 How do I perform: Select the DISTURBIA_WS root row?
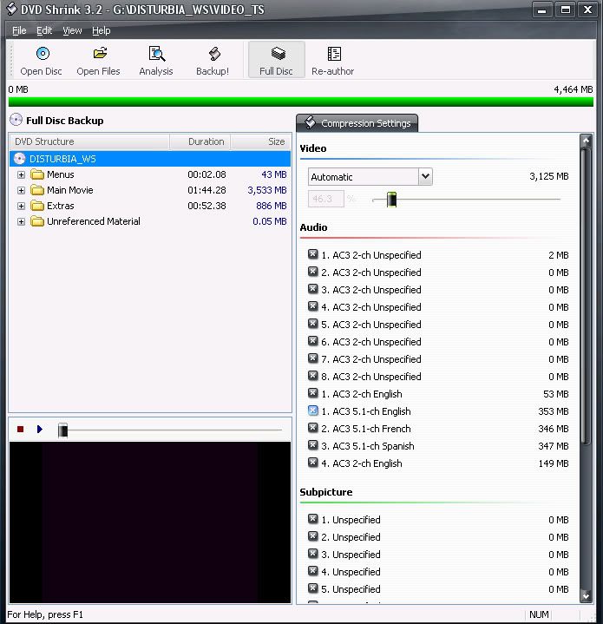pos(150,159)
